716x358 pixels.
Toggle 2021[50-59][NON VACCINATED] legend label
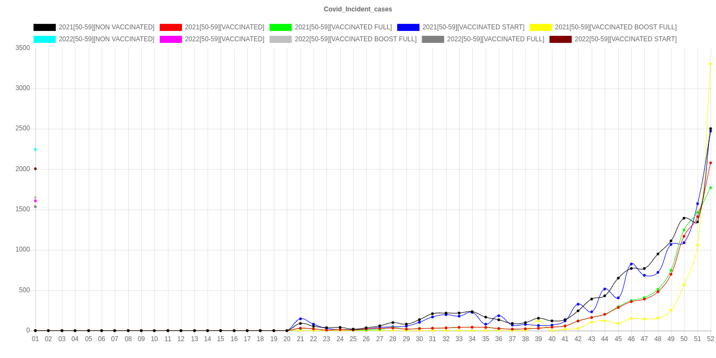click(x=106, y=27)
